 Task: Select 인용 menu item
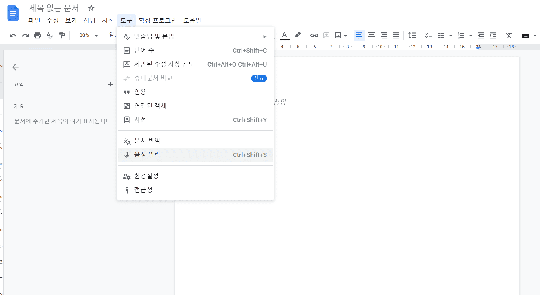pyautogui.click(x=196, y=92)
